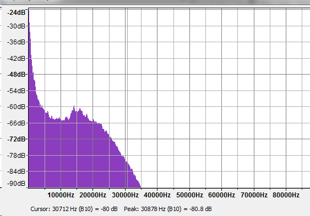Click the 80000Hz frequency label
This screenshot has height=216, width=310.
click(286, 195)
